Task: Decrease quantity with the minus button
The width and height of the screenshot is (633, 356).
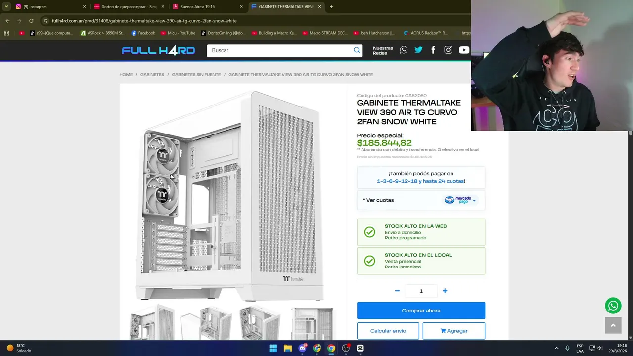Action: [x=397, y=291]
